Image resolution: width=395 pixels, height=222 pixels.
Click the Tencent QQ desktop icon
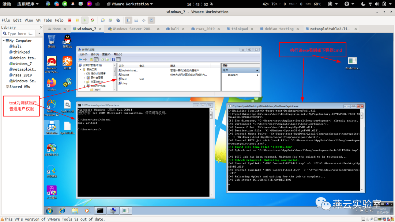click(x=67, y=41)
